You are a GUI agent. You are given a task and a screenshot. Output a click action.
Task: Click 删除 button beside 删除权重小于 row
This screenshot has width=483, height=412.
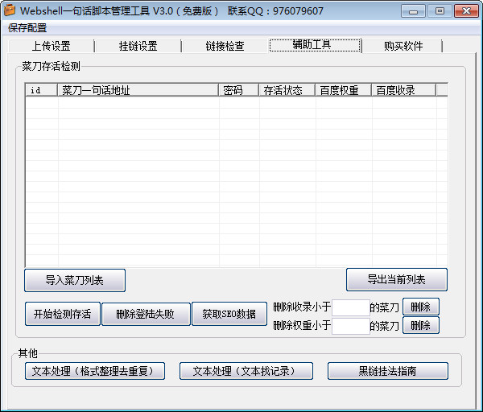421,325
